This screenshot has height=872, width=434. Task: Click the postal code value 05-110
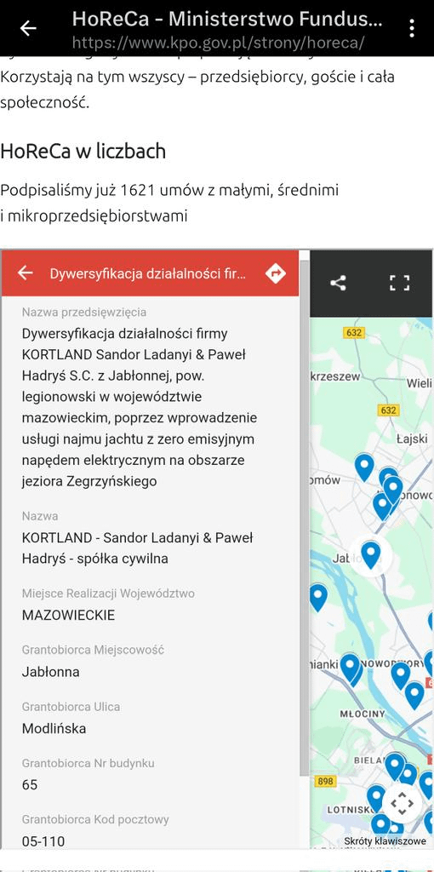tap(43, 841)
